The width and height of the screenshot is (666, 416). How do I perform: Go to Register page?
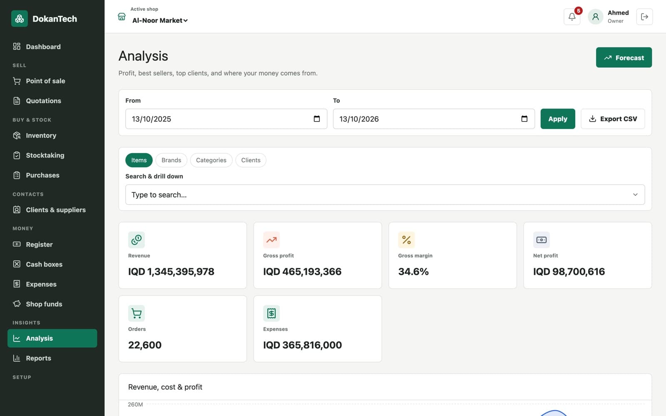pos(52,245)
